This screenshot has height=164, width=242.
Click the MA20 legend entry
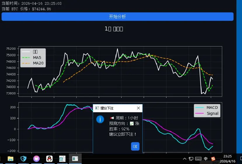[x=33, y=63]
